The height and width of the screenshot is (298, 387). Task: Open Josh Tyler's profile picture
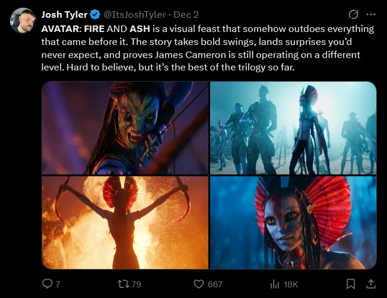click(23, 20)
